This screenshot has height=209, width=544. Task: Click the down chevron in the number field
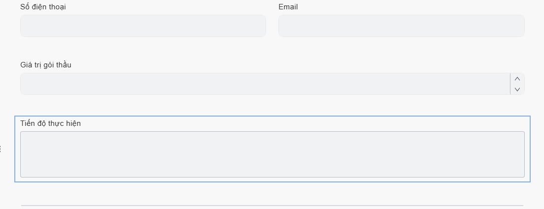pos(517,89)
